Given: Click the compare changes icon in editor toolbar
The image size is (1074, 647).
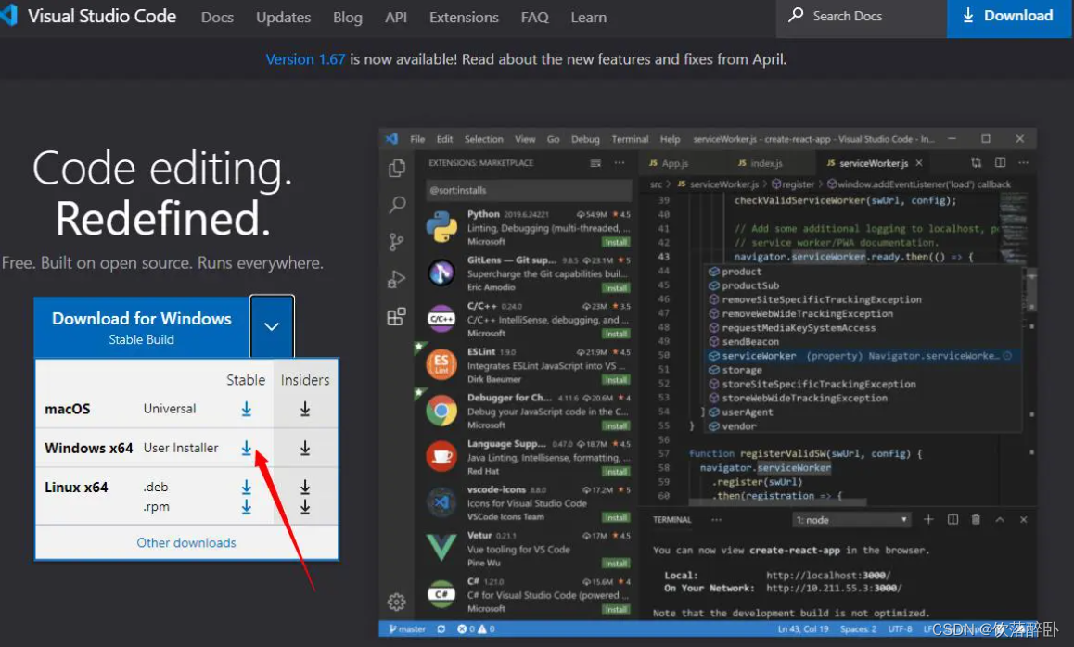Looking at the screenshot, I should click(976, 162).
